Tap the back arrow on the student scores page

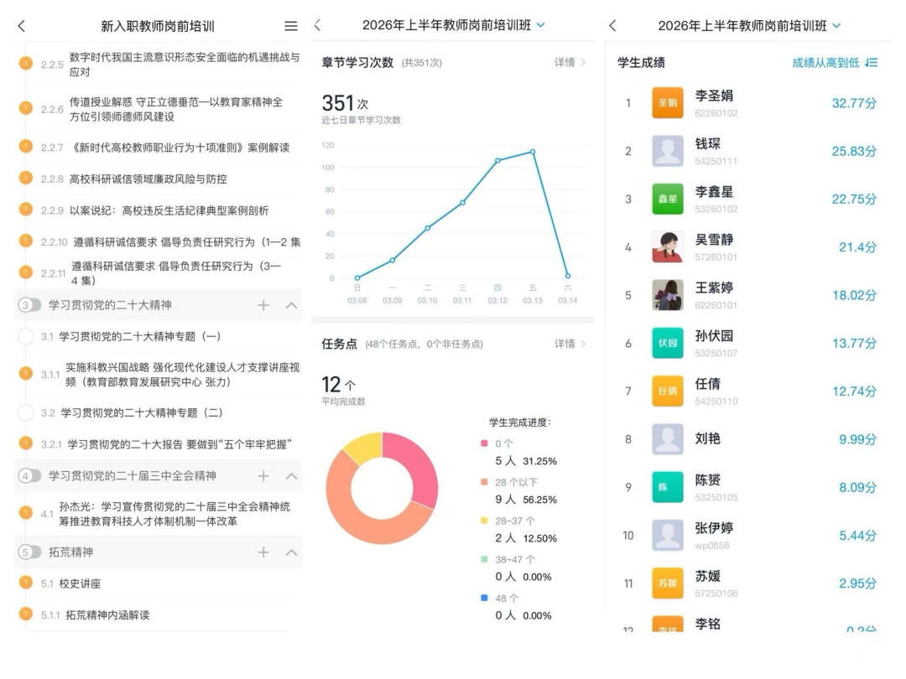click(612, 26)
